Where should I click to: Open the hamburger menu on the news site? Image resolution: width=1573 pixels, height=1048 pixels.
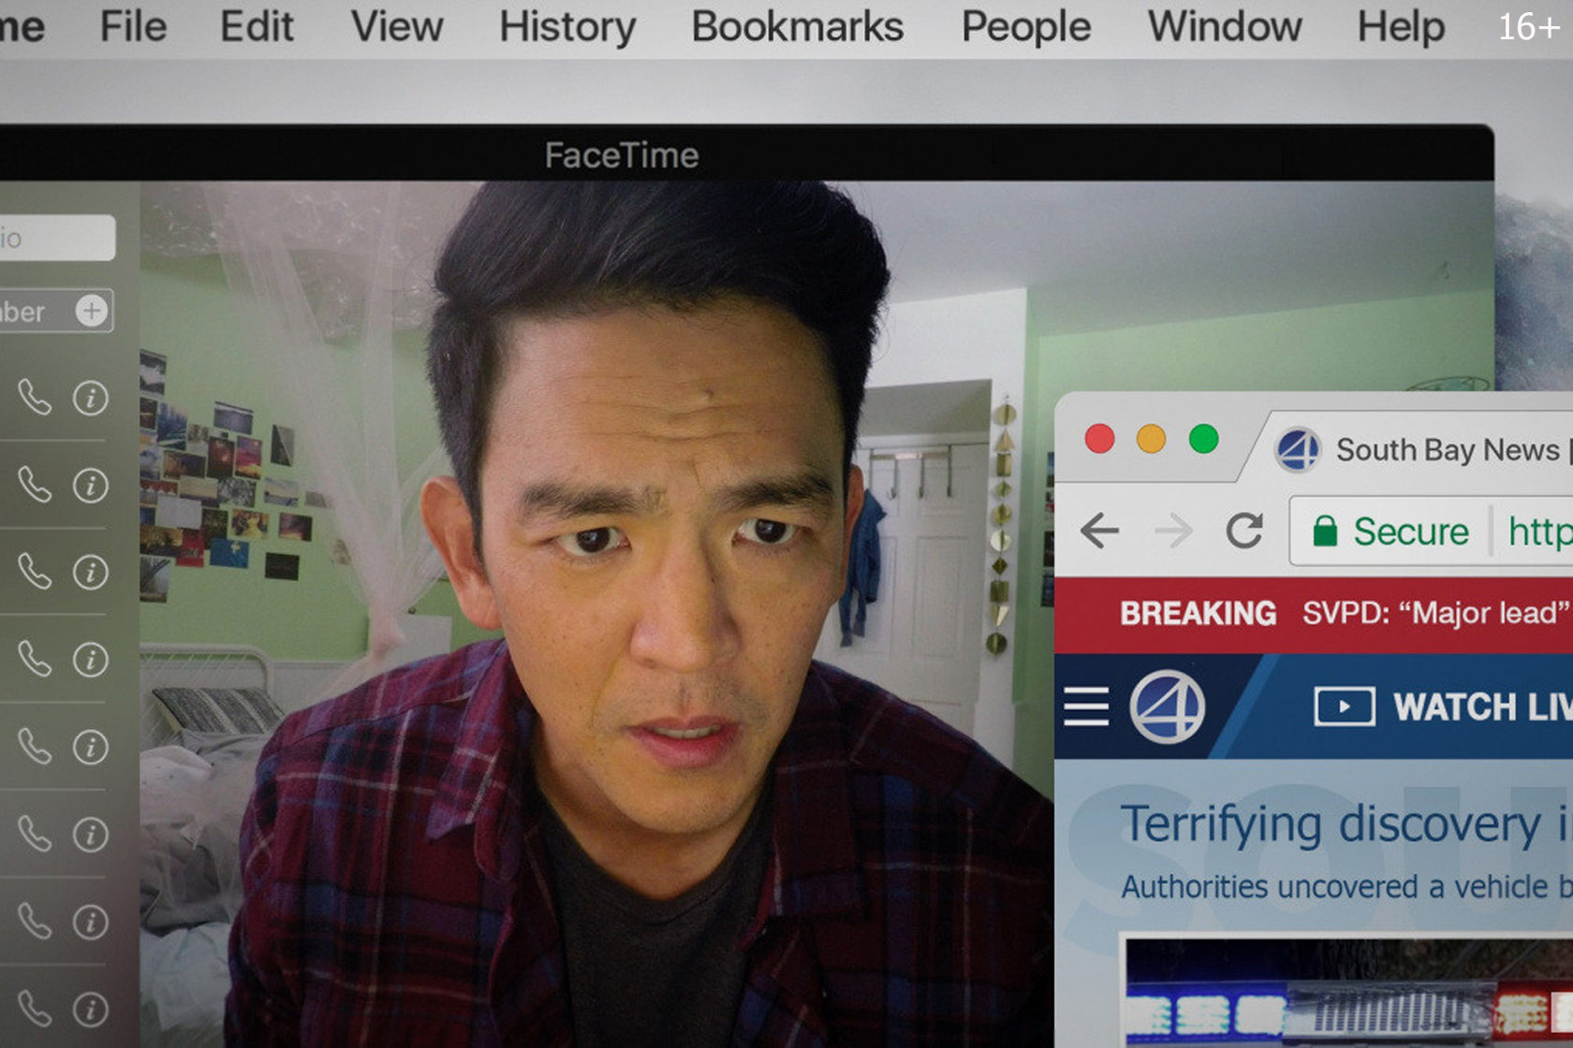pyautogui.click(x=1086, y=706)
